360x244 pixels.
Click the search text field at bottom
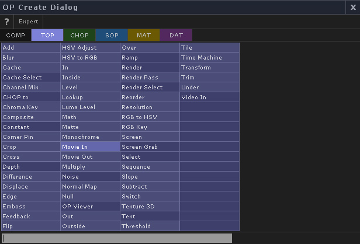pos(117,238)
